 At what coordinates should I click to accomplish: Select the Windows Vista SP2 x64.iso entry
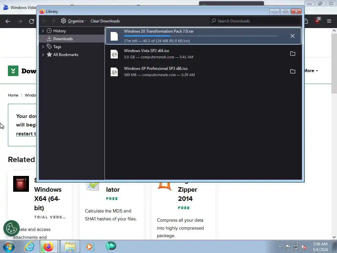pyautogui.click(x=203, y=54)
